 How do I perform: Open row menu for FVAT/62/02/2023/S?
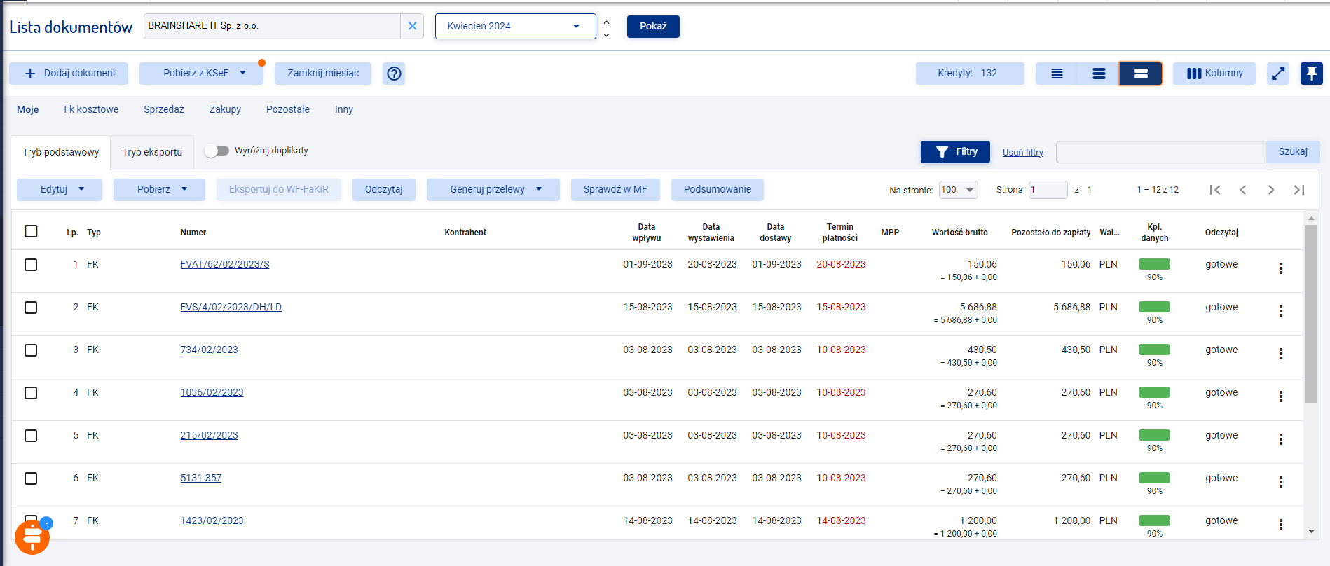click(1281, 268)
